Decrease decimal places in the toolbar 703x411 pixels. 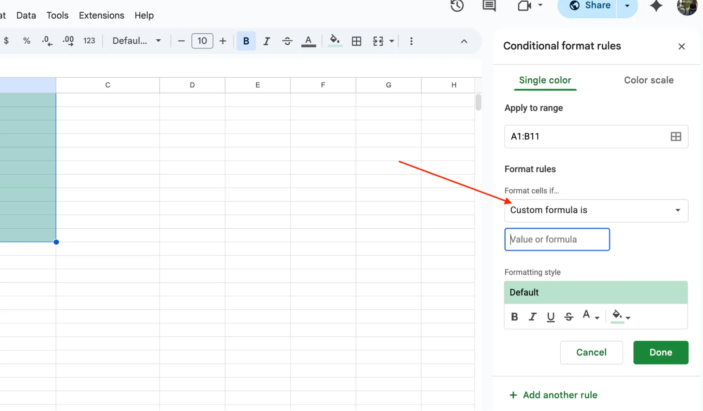(47, 41)
